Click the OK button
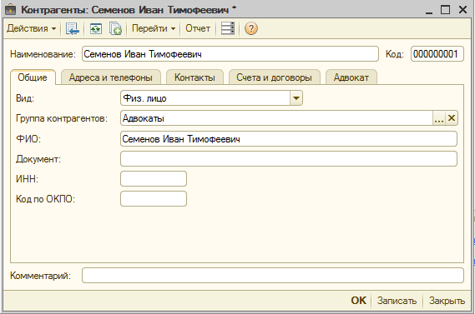The image size is (475, 314). pos(358,301)
